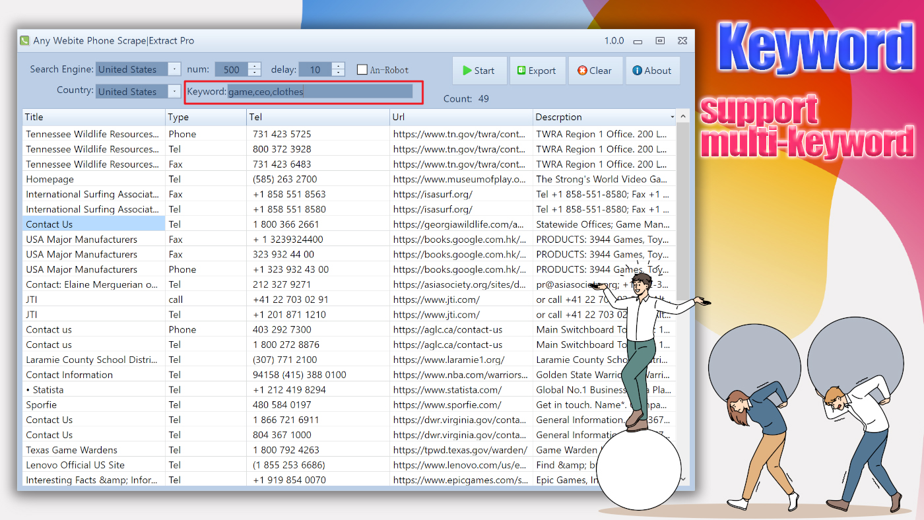Clear the results list
The width and height of the screenshot is (924, 520).
coord(595,71)
